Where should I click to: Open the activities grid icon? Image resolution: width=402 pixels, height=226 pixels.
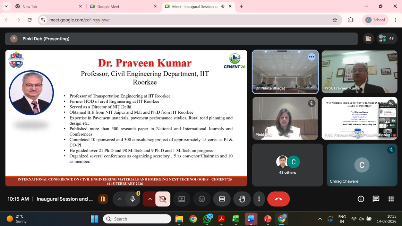tap(391, 199)
